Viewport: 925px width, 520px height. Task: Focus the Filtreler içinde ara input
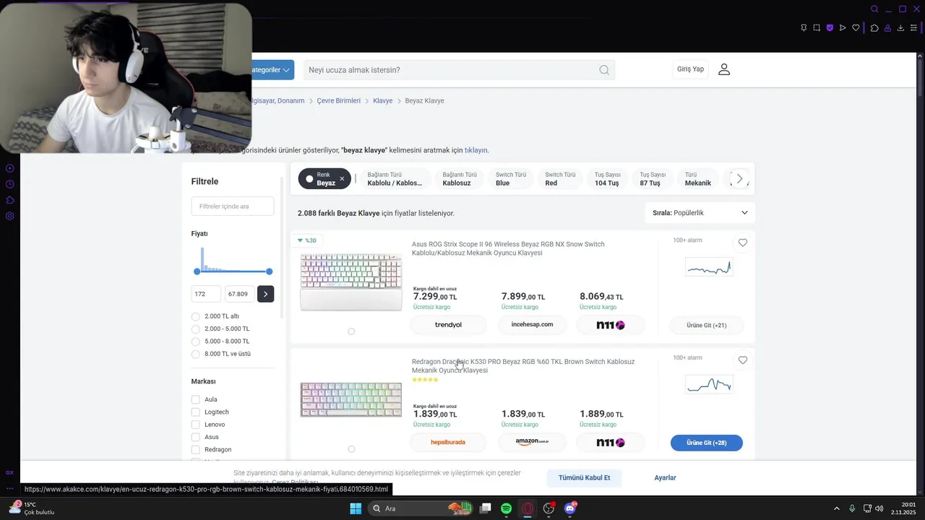point(233,206)
